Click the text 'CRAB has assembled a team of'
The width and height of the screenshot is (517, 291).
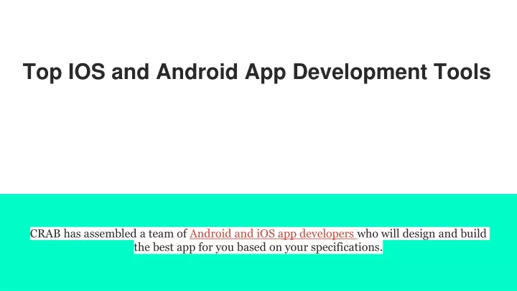[108, 234]
